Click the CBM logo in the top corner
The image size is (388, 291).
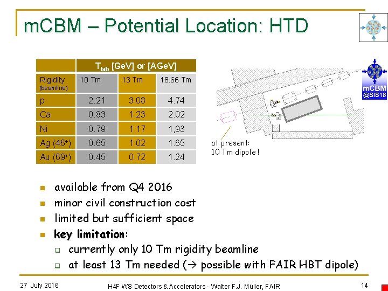[373, 27]
